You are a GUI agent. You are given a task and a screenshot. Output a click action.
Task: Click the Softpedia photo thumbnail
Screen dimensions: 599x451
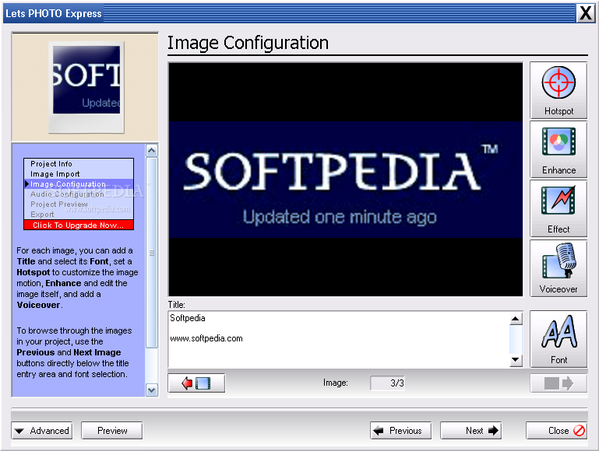pyautogui.click(x=86, y=87)
